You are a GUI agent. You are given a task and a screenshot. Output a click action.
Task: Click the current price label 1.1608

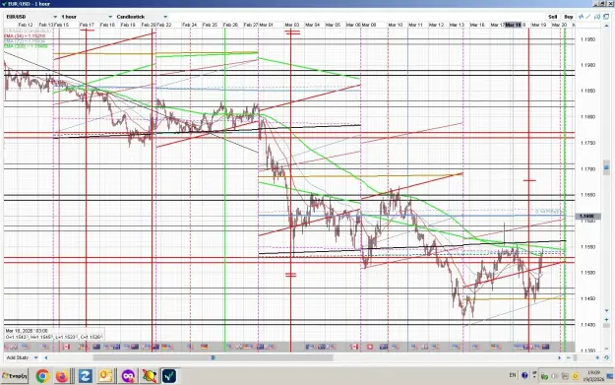587,217
